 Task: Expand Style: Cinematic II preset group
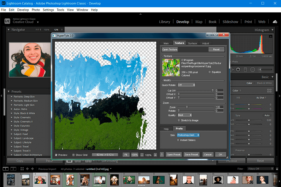point(11,122)
